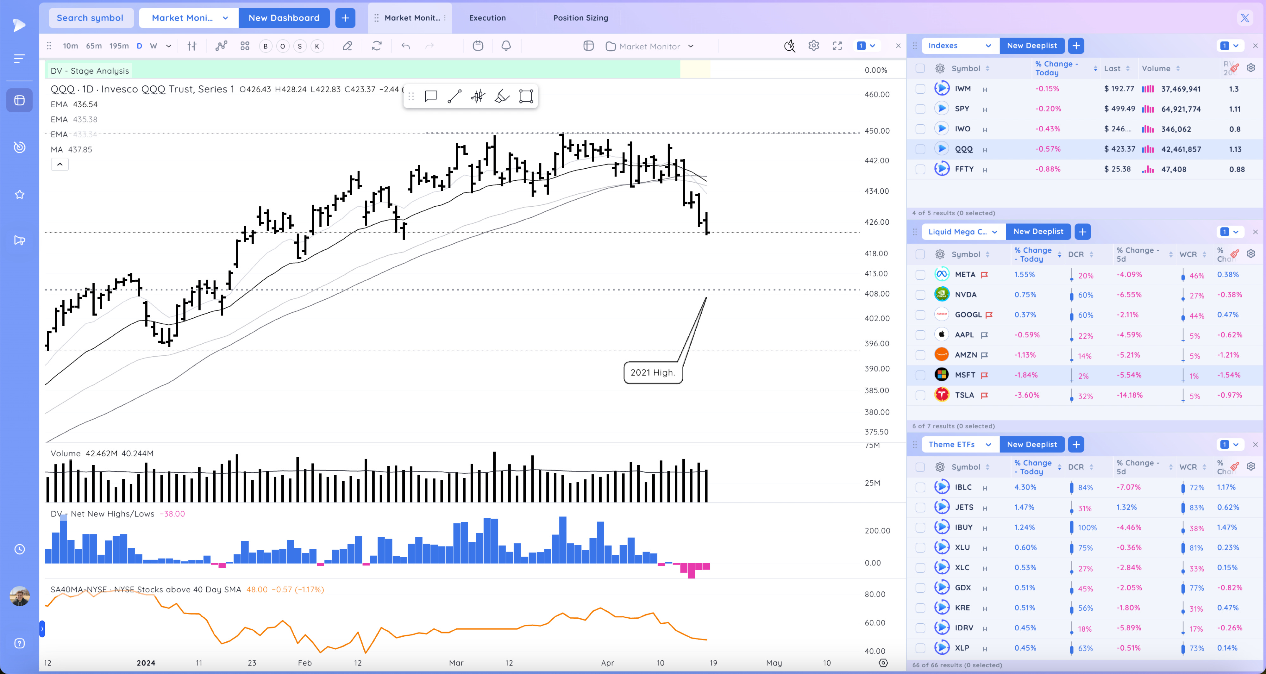
Task: Expand the blue sidebar handle arrow
Action: pyautogui.click(x=42, y=629)
